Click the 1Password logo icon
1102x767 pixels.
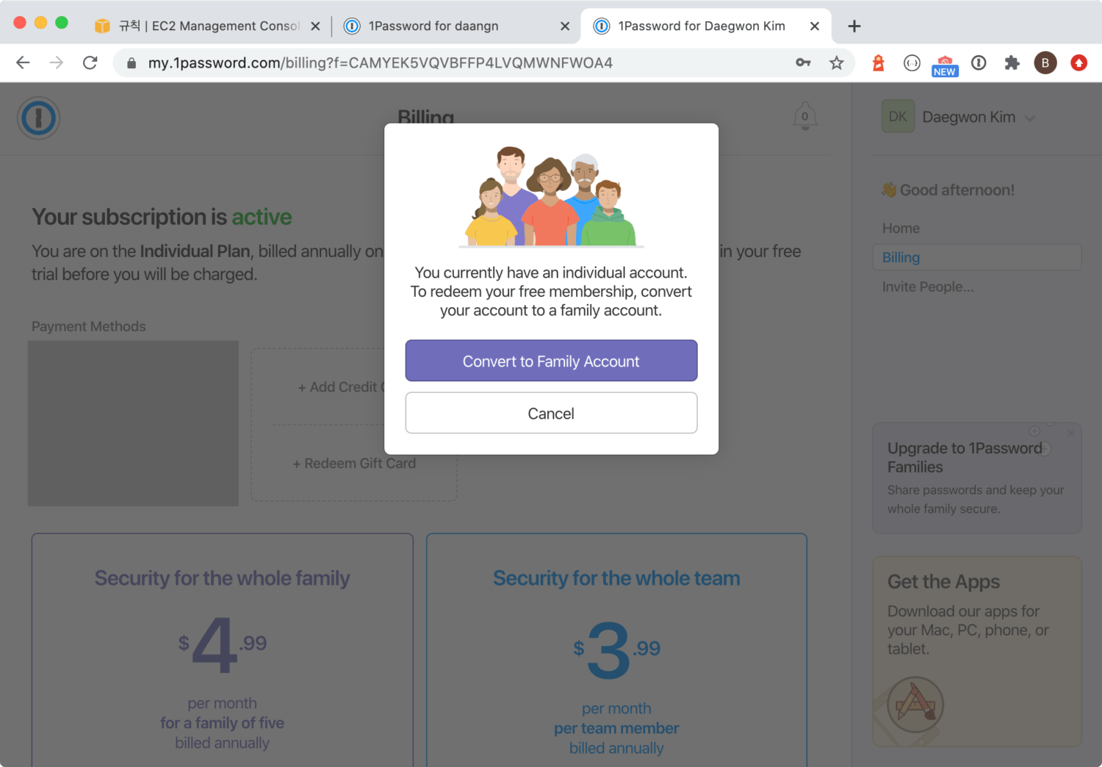[39, 118]
